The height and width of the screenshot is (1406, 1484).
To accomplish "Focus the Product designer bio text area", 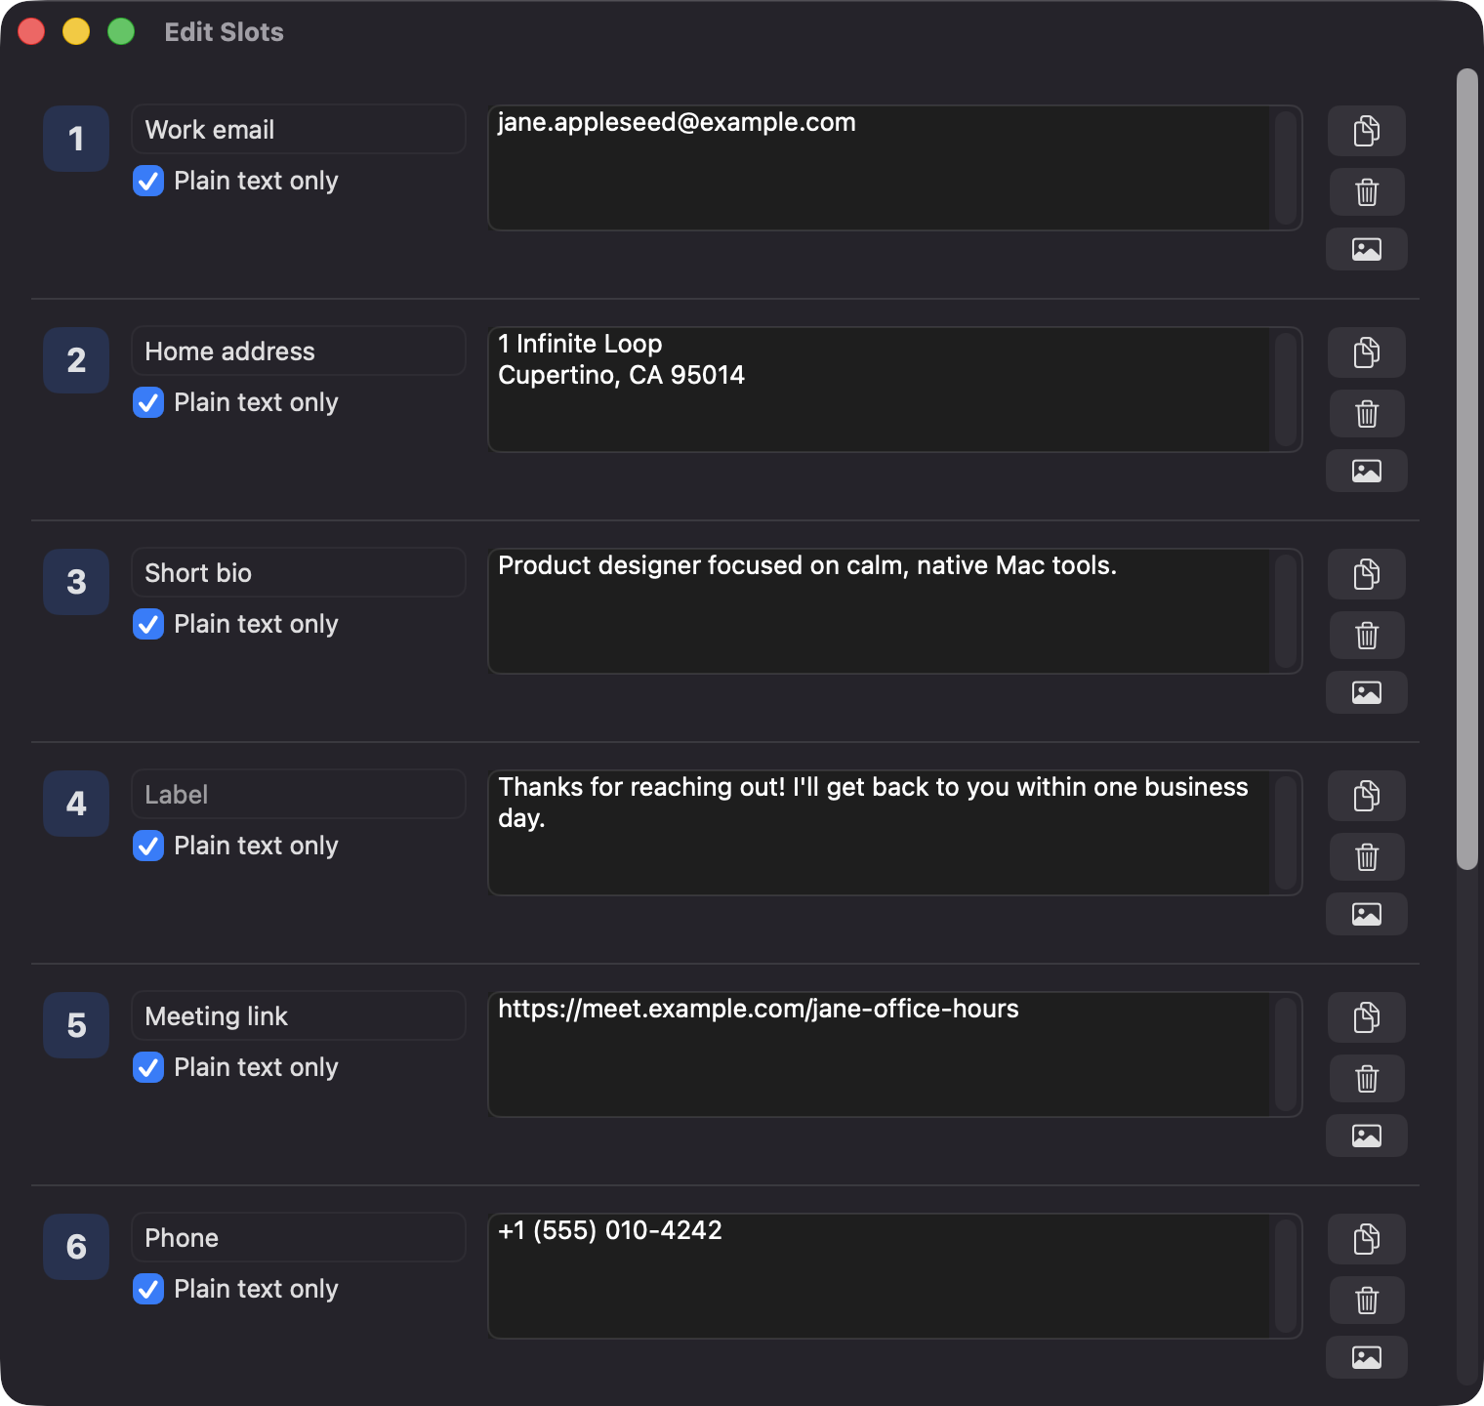I will [895, 611].
